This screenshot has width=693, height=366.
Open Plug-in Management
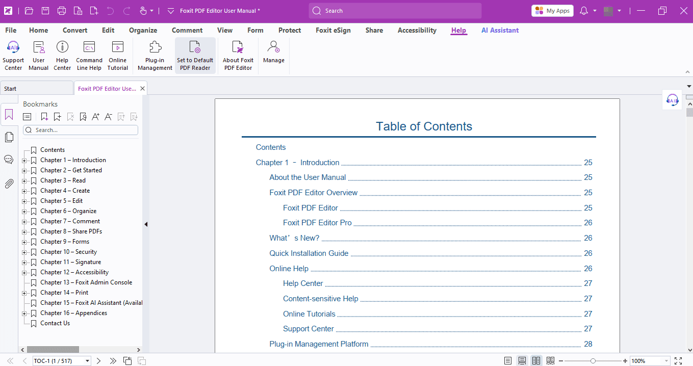[x=155, y=56]
